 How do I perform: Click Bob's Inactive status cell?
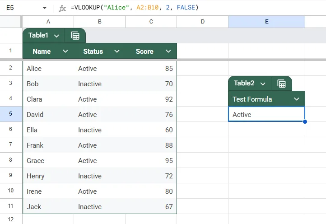(x=100, y=84)
